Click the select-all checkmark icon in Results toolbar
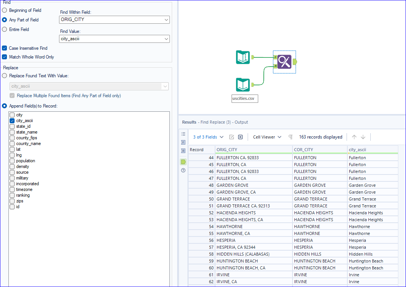Screen dimensions: 406x287 pyautogui.click(x=233, y=137)
